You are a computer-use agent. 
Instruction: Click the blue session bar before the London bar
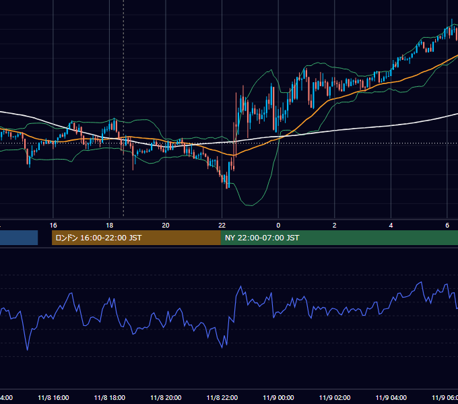tap(19, 238)
